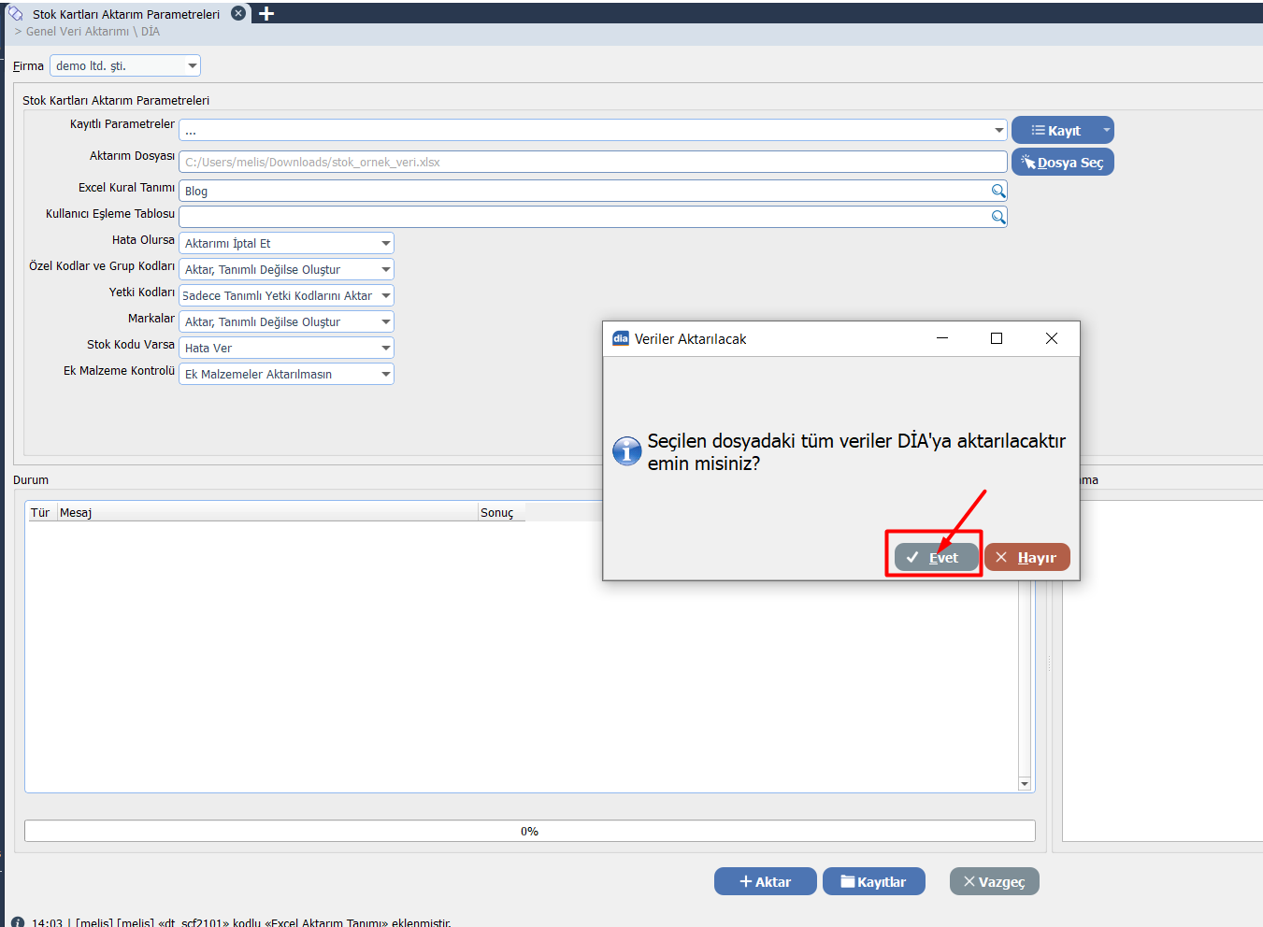Click the Vazgeç cancel button
The width and height of the screenshot is (1263, 927).
994,881
